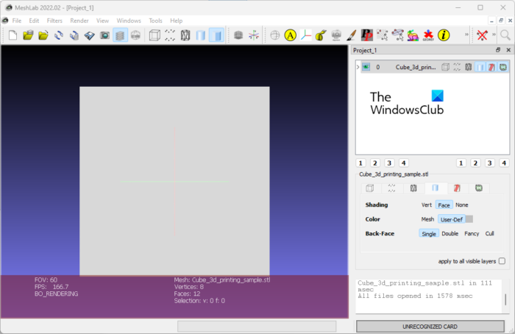The image size is (515, 334).
Task: Select the polyline selection tool
Action: (x=398, y=35)
